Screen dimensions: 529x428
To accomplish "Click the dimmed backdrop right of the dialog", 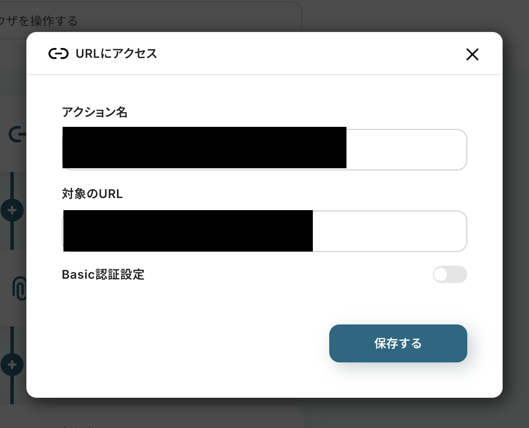I will pyautogui.click(x=516, y=216).
